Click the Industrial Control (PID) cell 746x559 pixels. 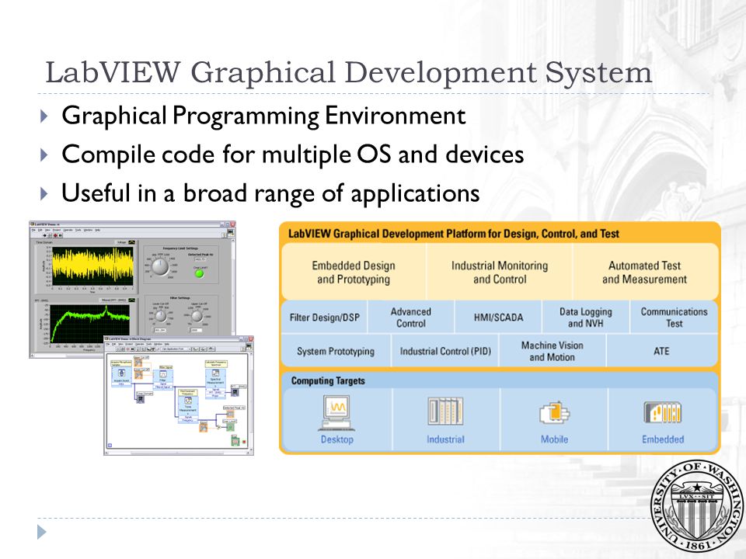pyautogui.click(x=444, y=351)
